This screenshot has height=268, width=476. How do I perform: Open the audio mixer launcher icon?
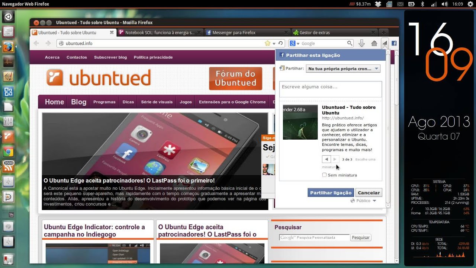click(x=8, y=122)
